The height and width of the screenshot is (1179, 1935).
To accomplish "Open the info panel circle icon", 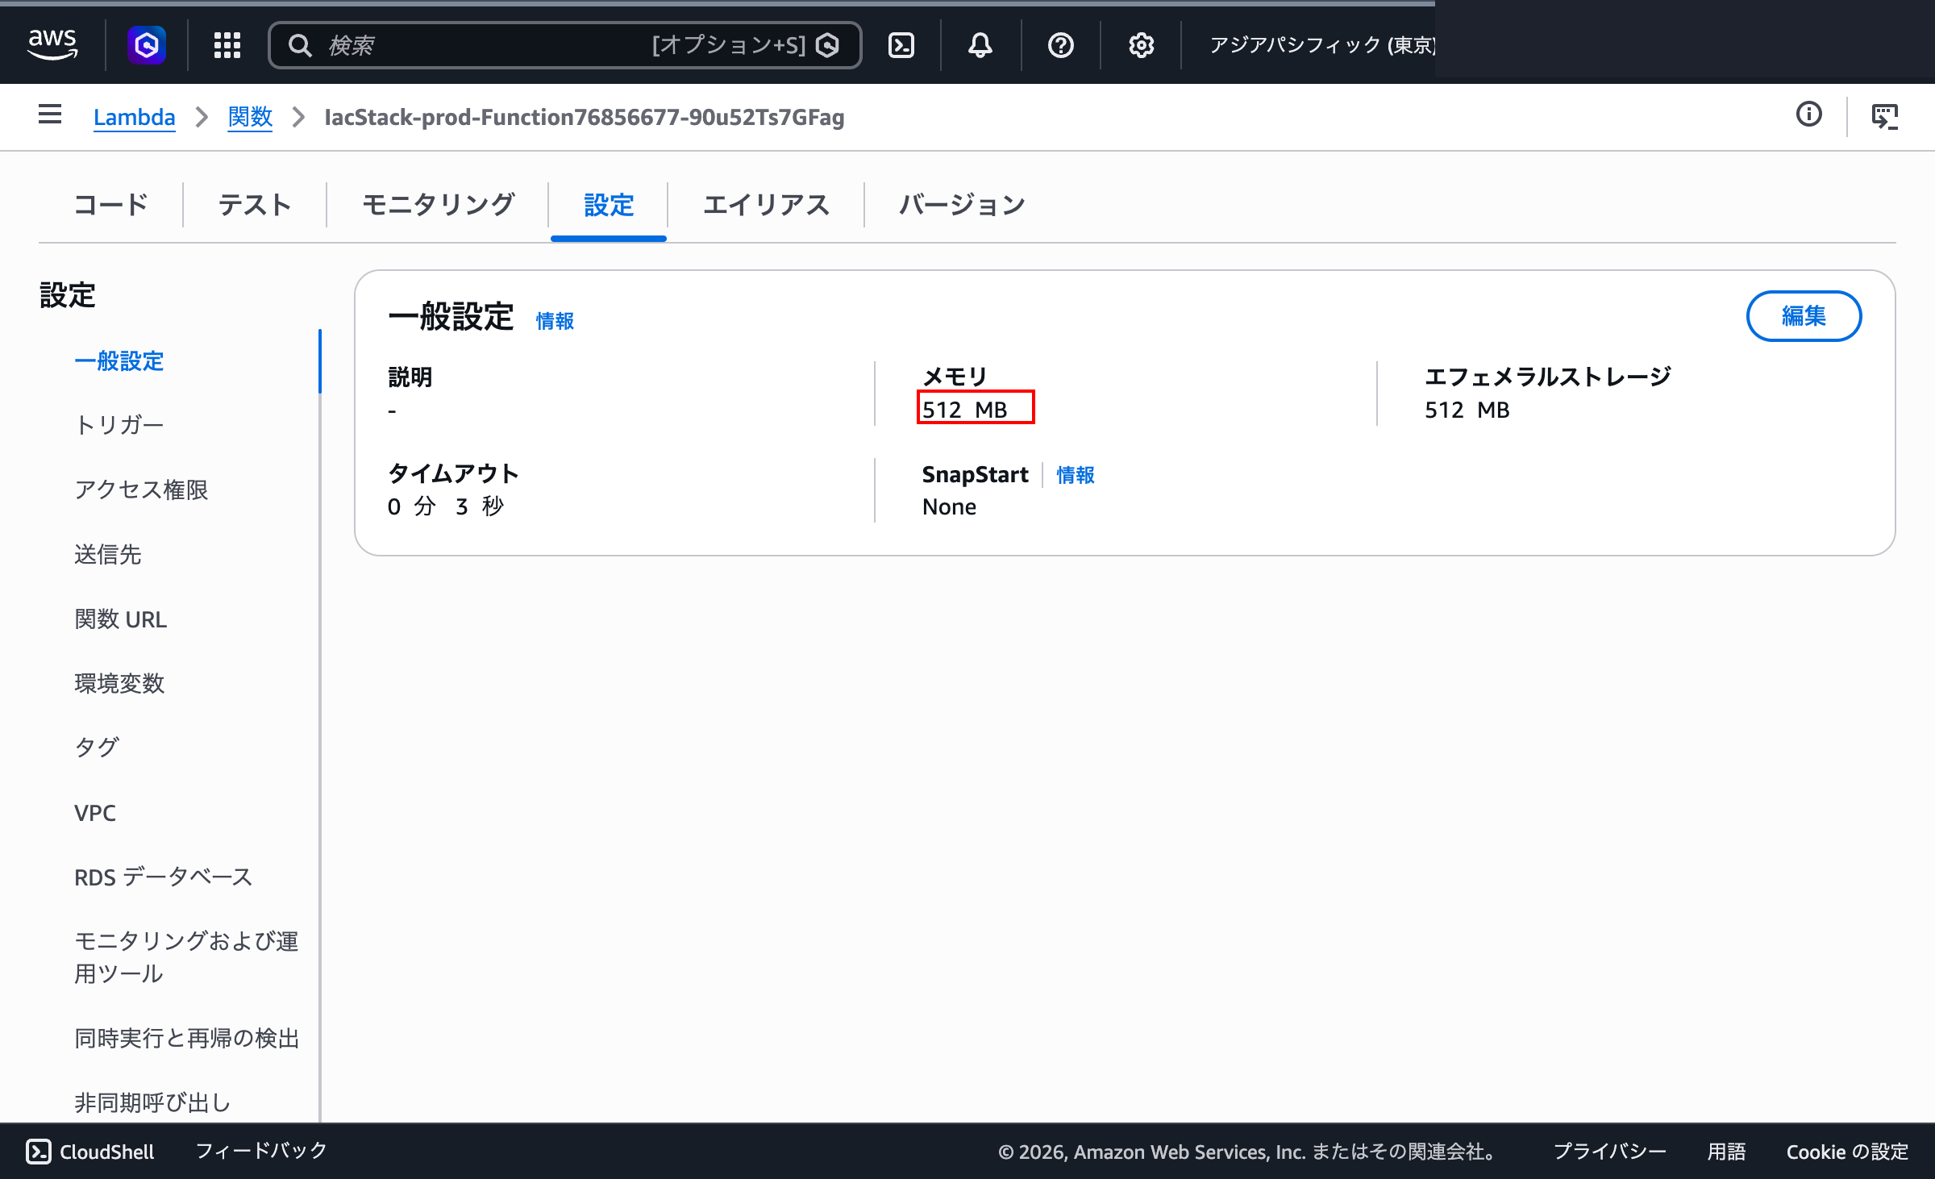I will click(1809, 115).
